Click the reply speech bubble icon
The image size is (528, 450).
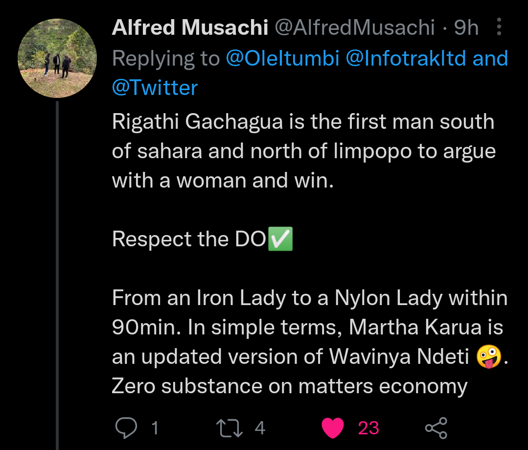tap(126, 428)
